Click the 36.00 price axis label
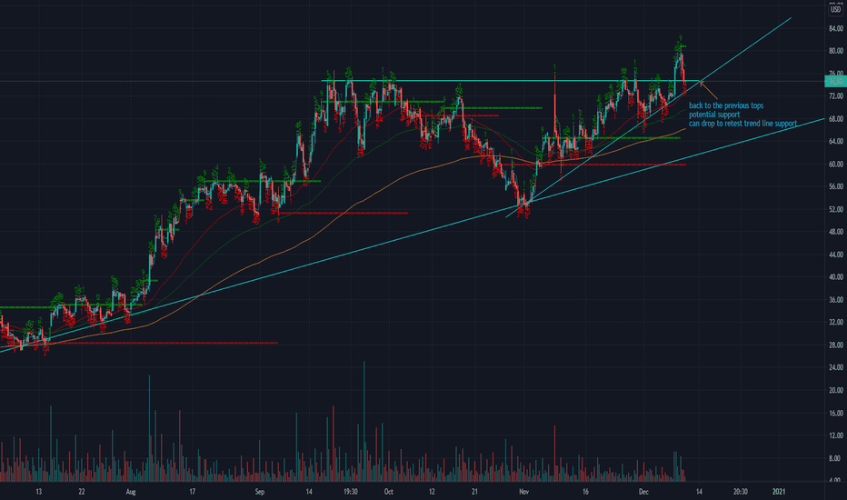The image size is (847, 500). 835,299
